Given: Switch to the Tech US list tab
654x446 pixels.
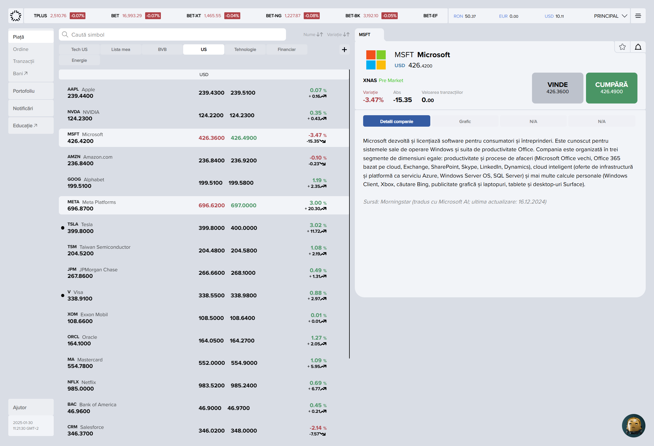Looking at the screenshot, I should tap(79, 49).
